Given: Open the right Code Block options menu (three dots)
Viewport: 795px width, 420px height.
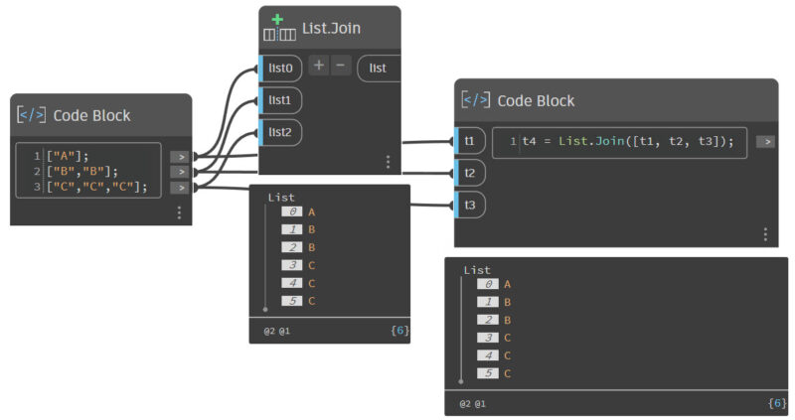Looking at the screenshot, I should [765, 234].
